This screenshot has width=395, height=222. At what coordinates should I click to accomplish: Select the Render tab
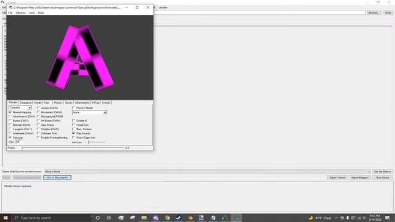coord(13,102)
